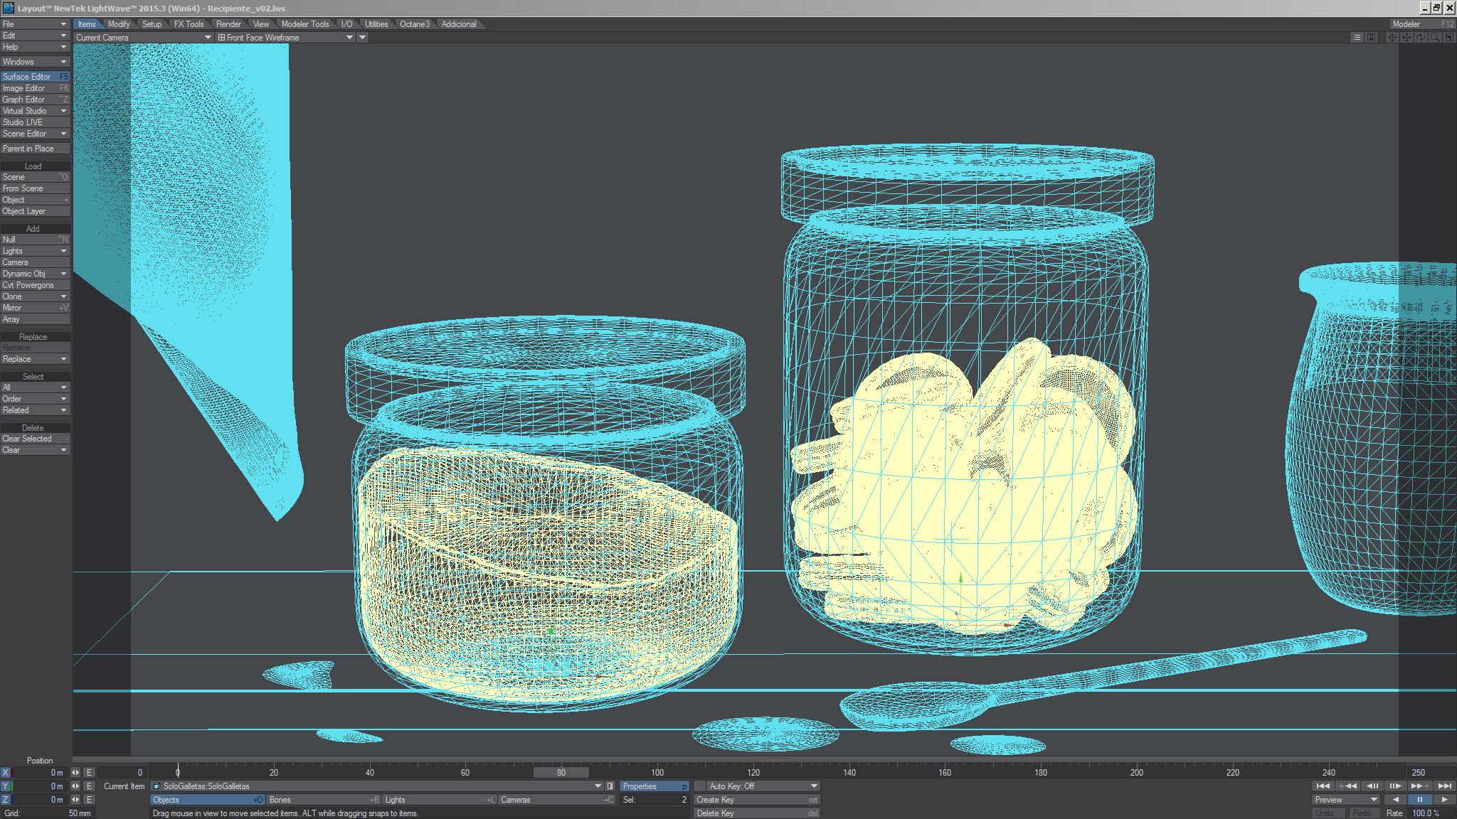
Task: Expand the Windows dropdown
Action: click(35, 62)
